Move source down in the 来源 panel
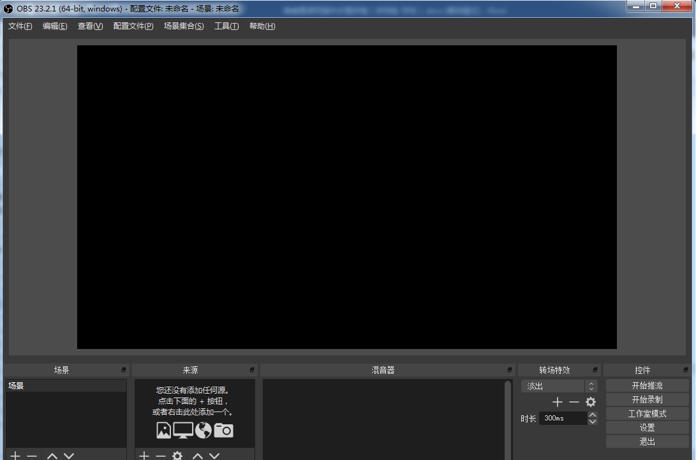 (214, 456)
